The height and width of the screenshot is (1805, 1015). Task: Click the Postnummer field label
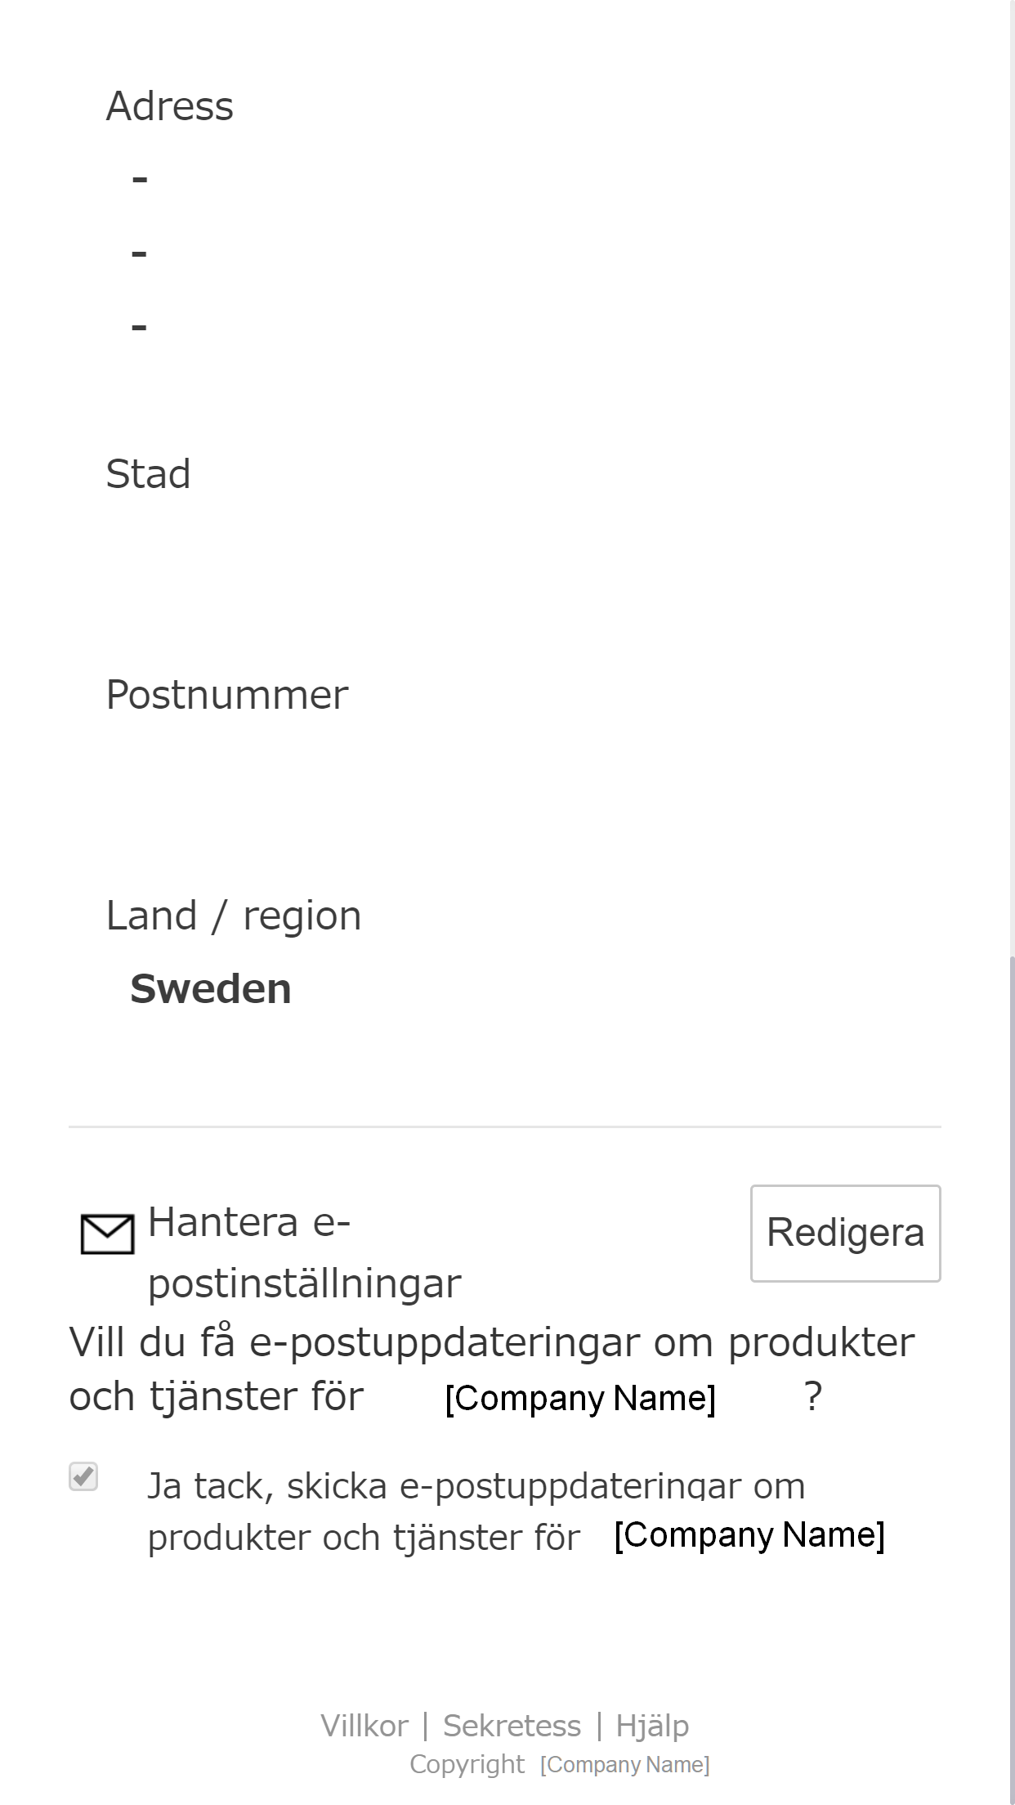(227, 695)
